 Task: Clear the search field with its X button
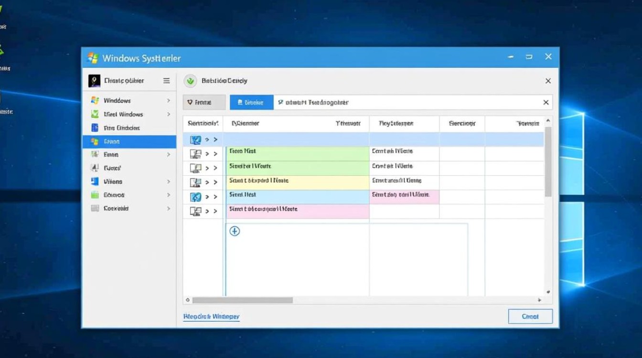pyautogui.click(x=546, y=102)
